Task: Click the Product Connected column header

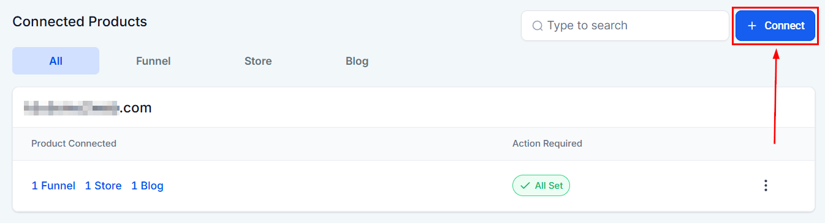Action: tap(74, 144)
